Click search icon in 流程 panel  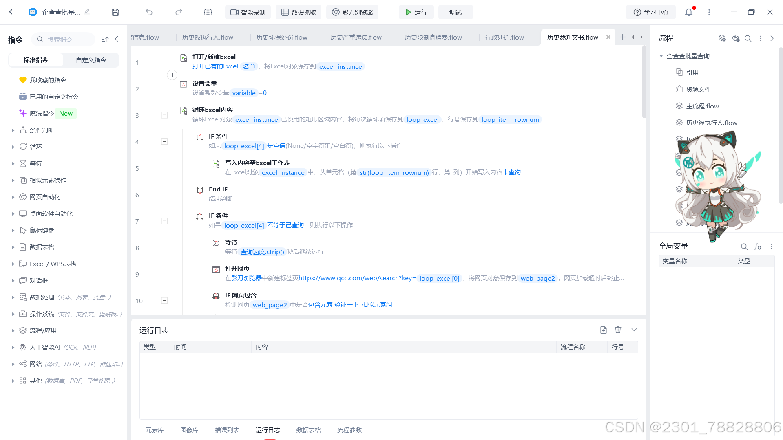(748, 38)
